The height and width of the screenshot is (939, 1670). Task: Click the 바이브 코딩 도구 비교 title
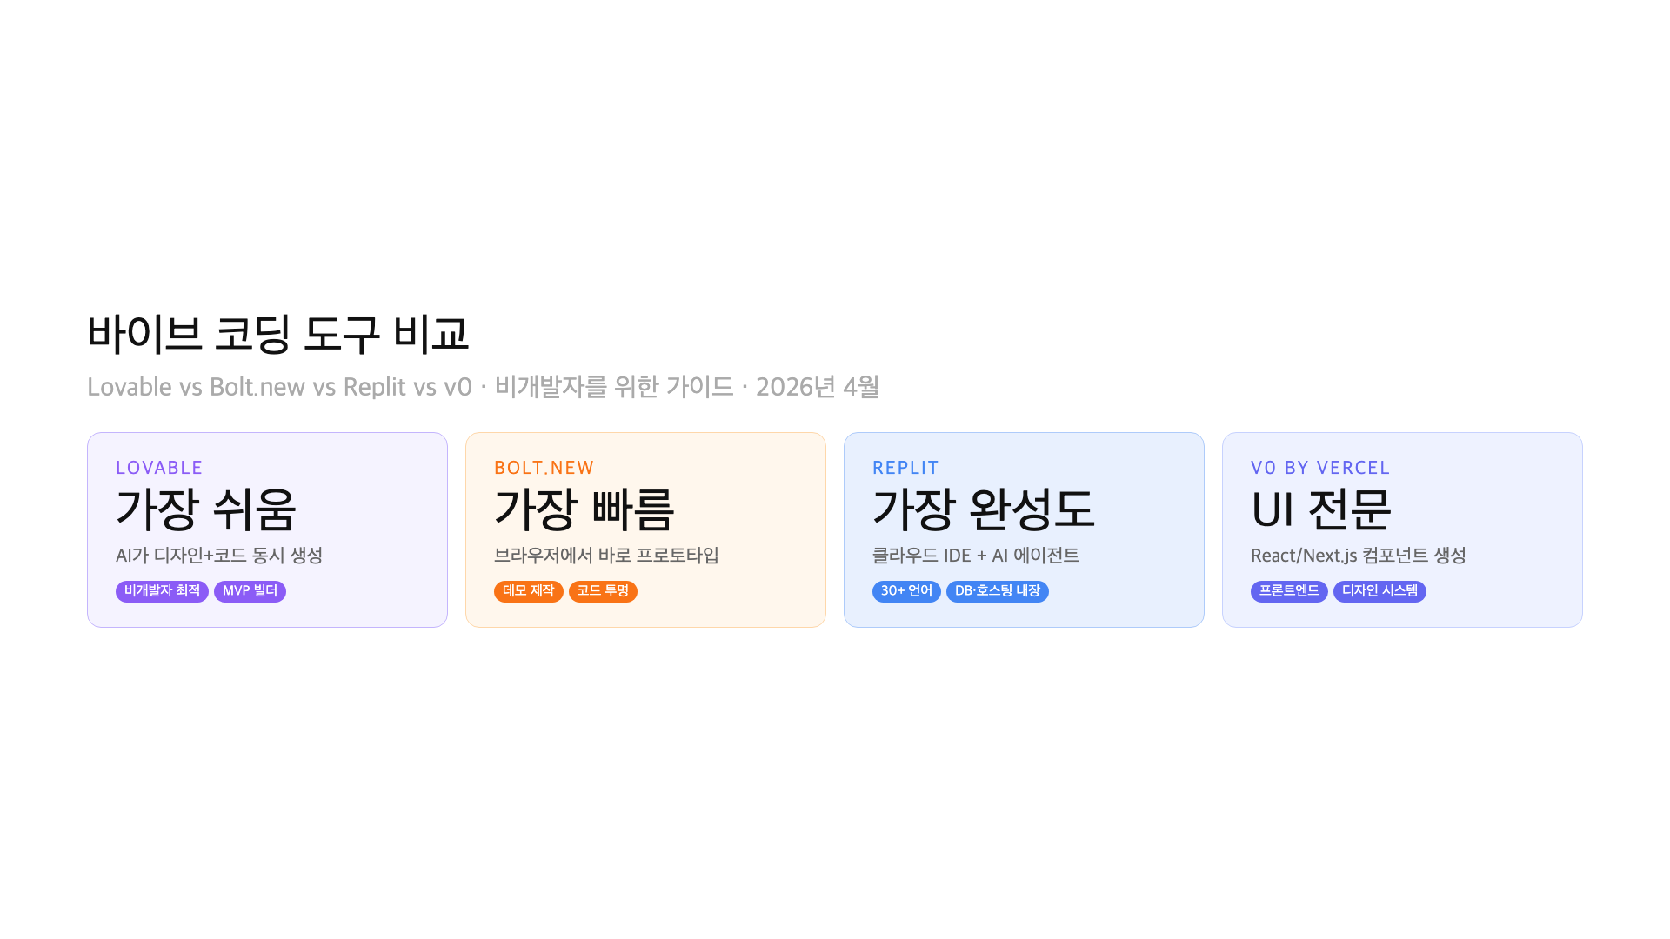278,334
